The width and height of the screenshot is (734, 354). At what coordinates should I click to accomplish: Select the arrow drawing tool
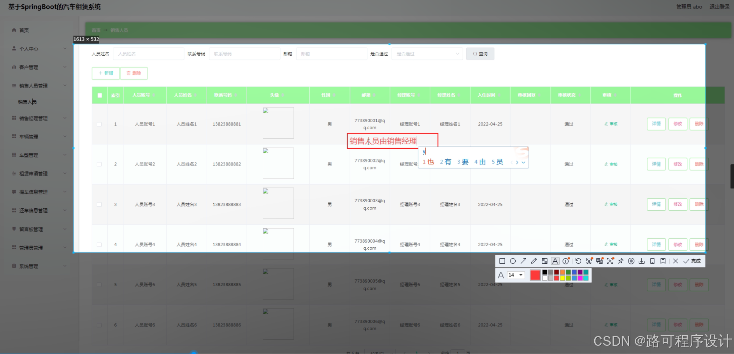pos(523,261)
